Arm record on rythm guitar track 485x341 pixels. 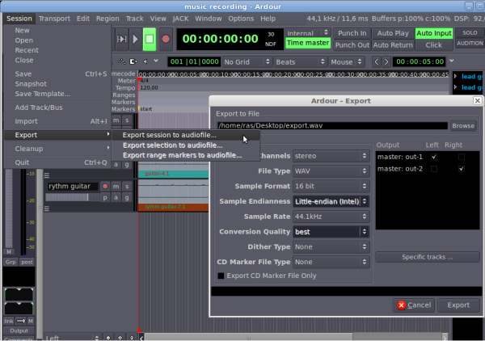(x=105, y=186)
